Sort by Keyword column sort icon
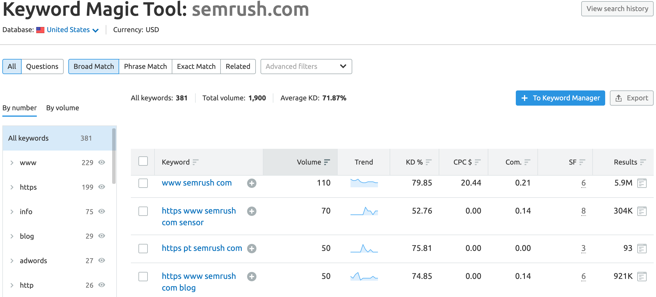The image size is (656, 297). [x=195, y=162]
